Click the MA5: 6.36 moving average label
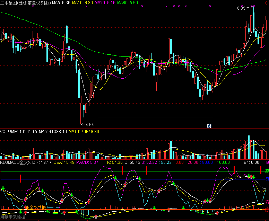 click(x=61, y=3)
